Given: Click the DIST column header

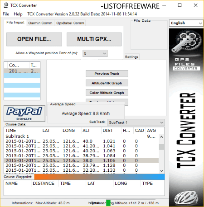Looking at the screenshot, I should (x=112, y=131).
